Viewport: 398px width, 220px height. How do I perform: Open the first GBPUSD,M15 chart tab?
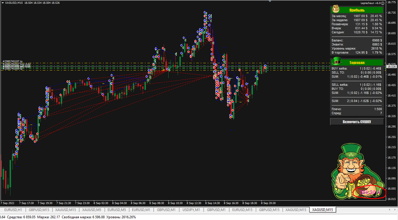pos(39,210)
